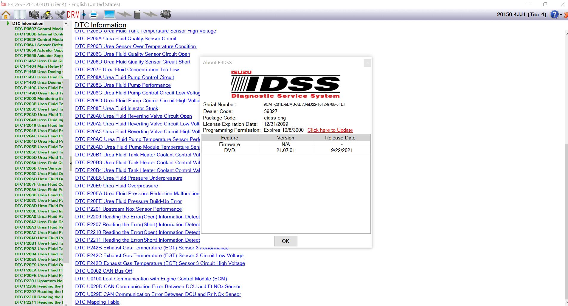
Task: Collapse the DTC tree sidebar with the chevron
Action: 70,164
